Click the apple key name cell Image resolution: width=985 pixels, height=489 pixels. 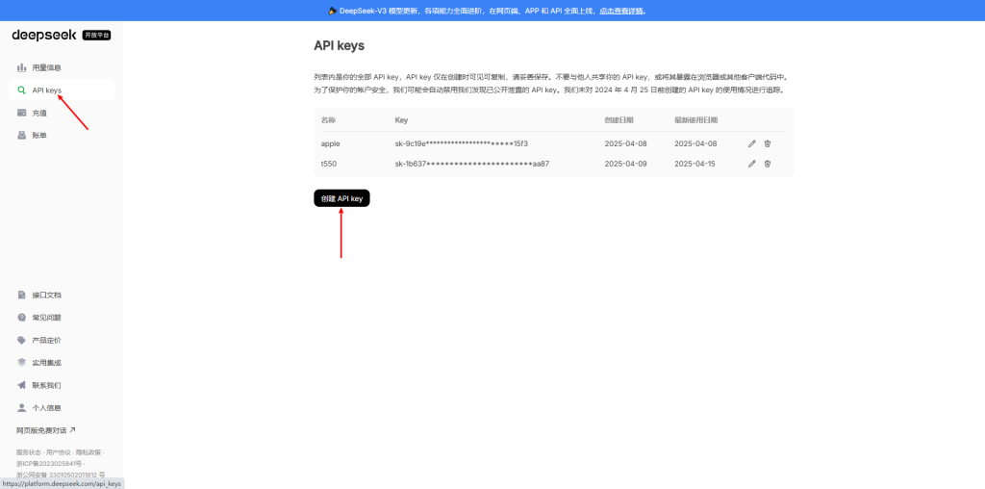331,144
